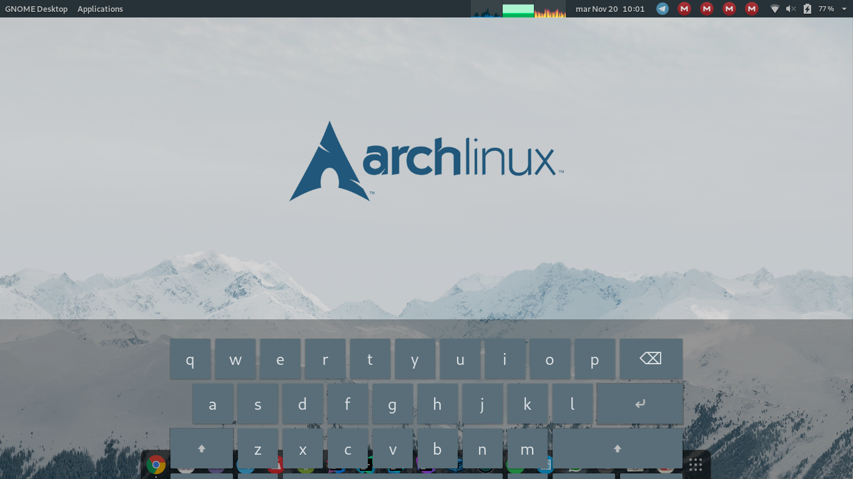Open the Telegram tray icon
The height and width of the screenshot is (479, 853).
[x=663, y=9]
